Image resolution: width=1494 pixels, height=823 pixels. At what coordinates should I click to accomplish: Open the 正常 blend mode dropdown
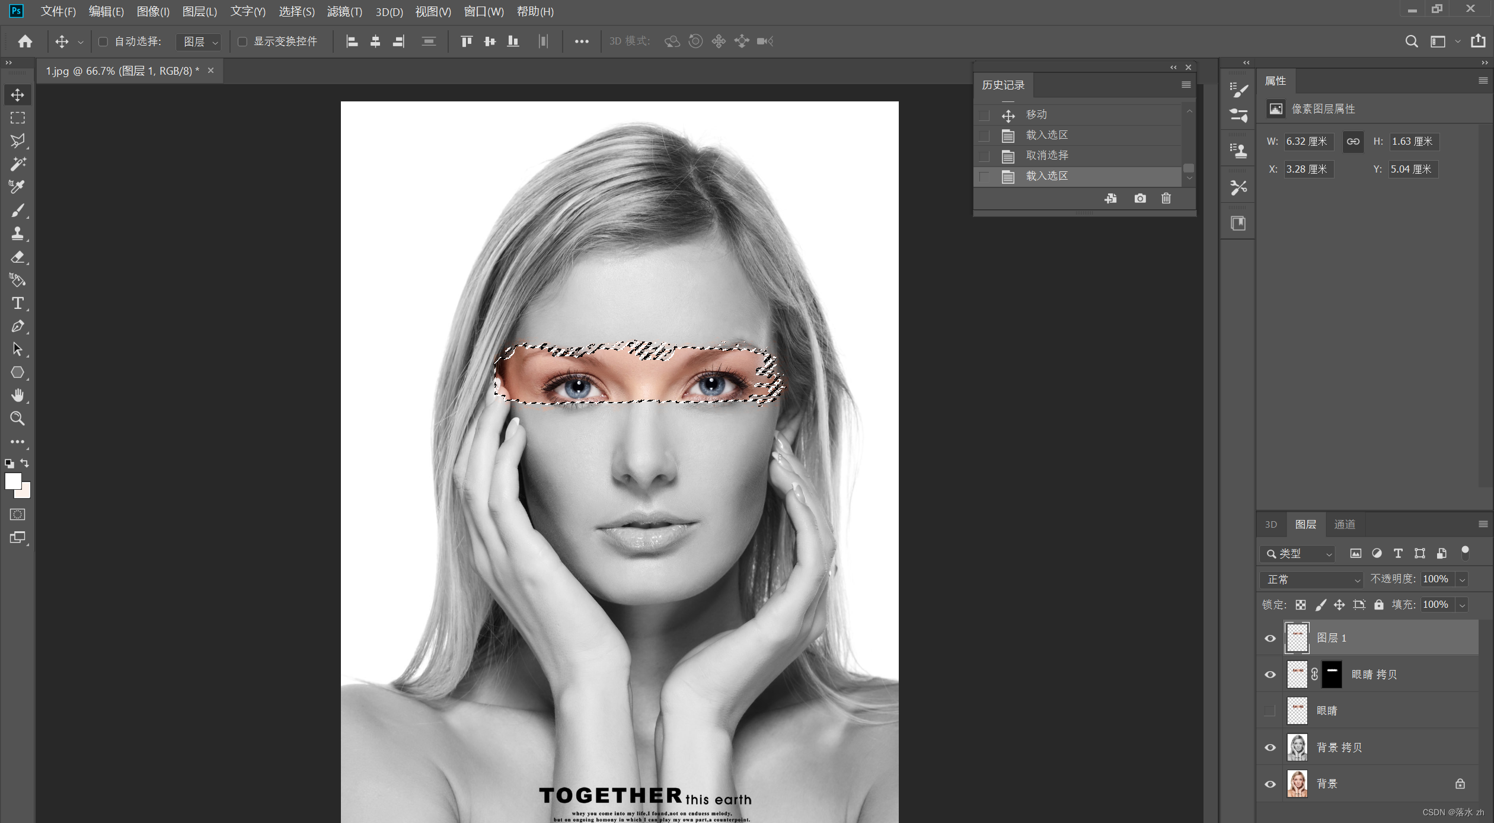pyautogui.click(x=1312, y=579)
